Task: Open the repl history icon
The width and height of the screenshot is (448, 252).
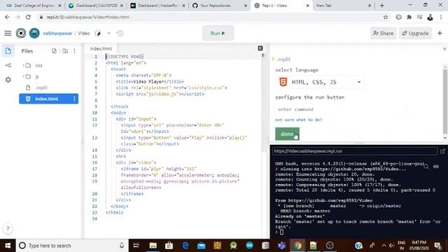Action: (x=120, y=34)
